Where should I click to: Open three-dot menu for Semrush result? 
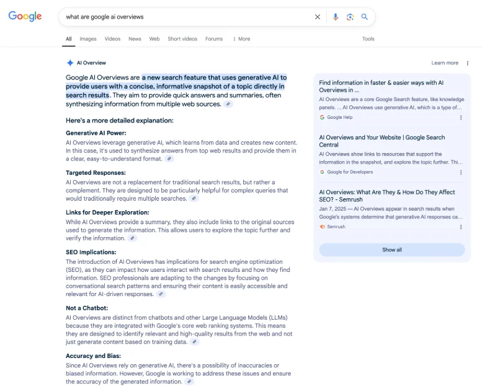(x=461, y=227)
